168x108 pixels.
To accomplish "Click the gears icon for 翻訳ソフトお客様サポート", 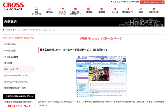I will pyautogui.click(x=76, y=9).
